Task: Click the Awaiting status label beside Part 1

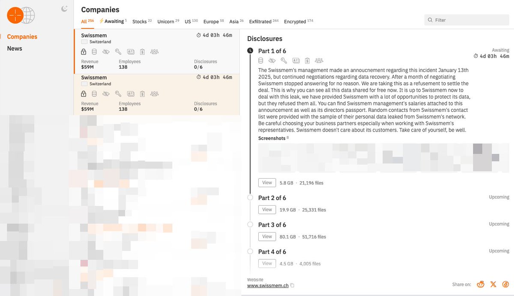Action: 500,50
